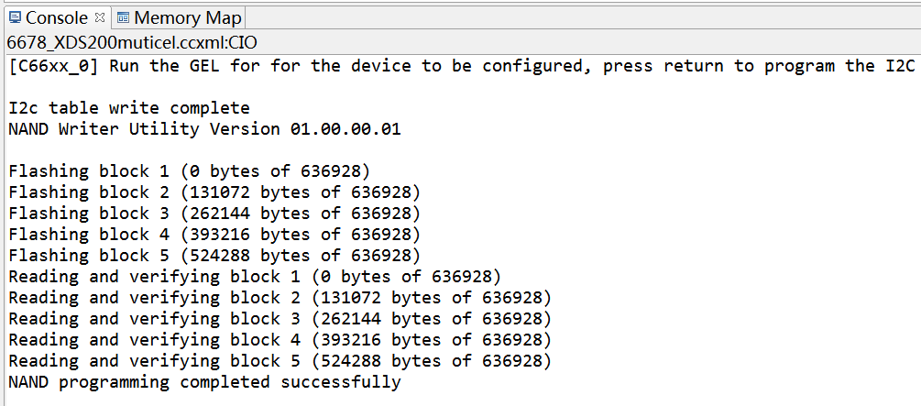Image resolution: width=921 pixels, height=406 pixels.
Task: Click the Flashing block 5 output line
Action: [x=214, y=256]
